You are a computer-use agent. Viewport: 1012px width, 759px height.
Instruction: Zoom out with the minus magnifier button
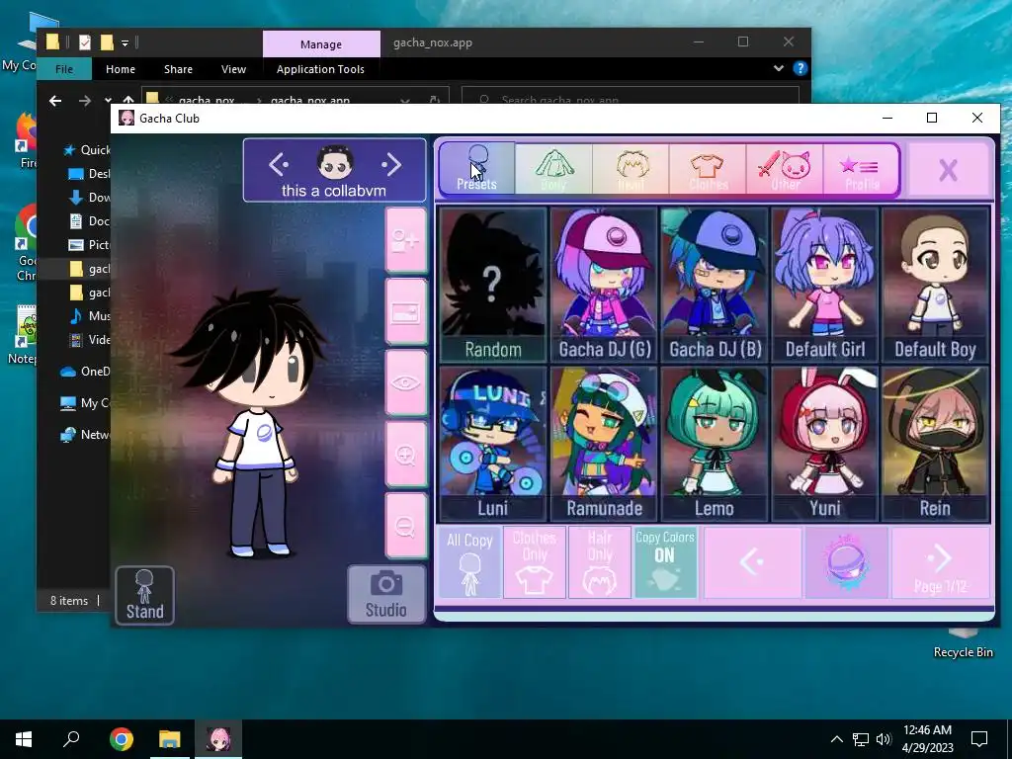click(x=406, y=526)
